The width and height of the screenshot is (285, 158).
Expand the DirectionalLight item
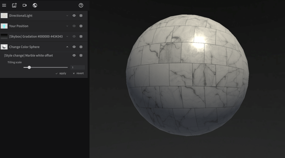pos(67,16)
